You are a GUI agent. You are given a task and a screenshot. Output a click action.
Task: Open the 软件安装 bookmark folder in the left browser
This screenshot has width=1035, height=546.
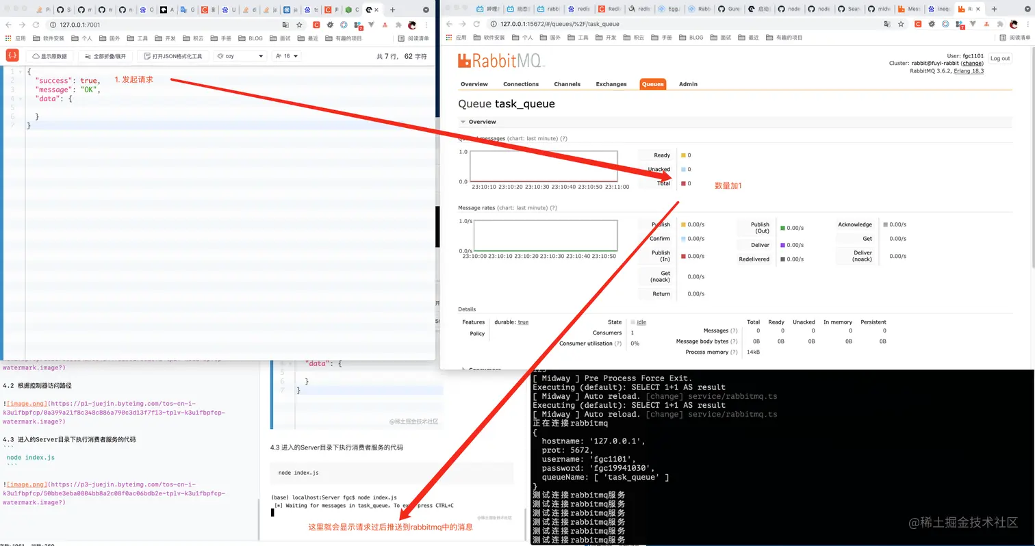(48, 38)
